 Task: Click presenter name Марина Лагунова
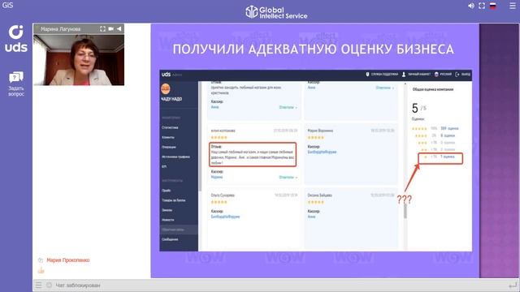(x=60, y=29)
